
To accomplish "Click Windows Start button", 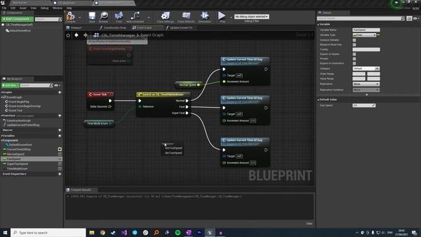I will 5,232.
